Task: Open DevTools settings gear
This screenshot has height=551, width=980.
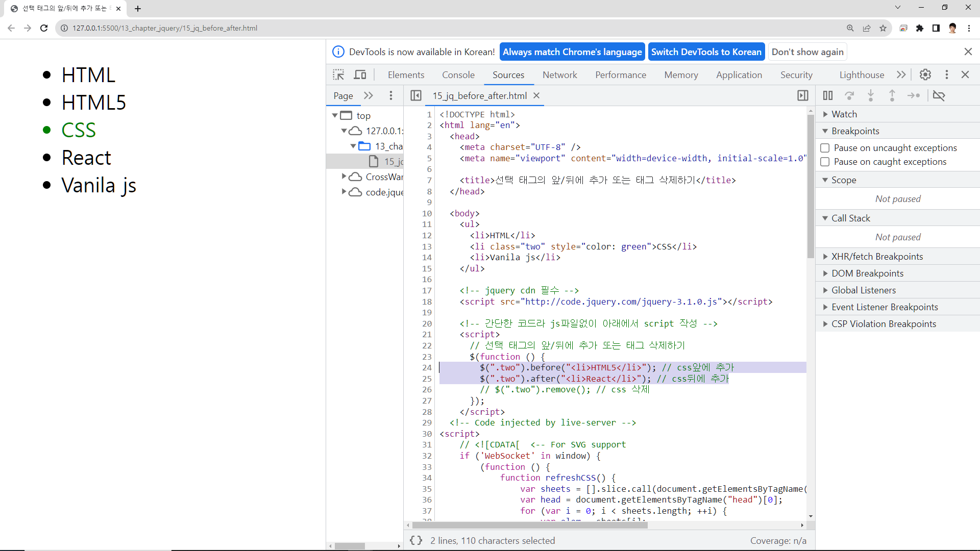Action: pos(925,74)
